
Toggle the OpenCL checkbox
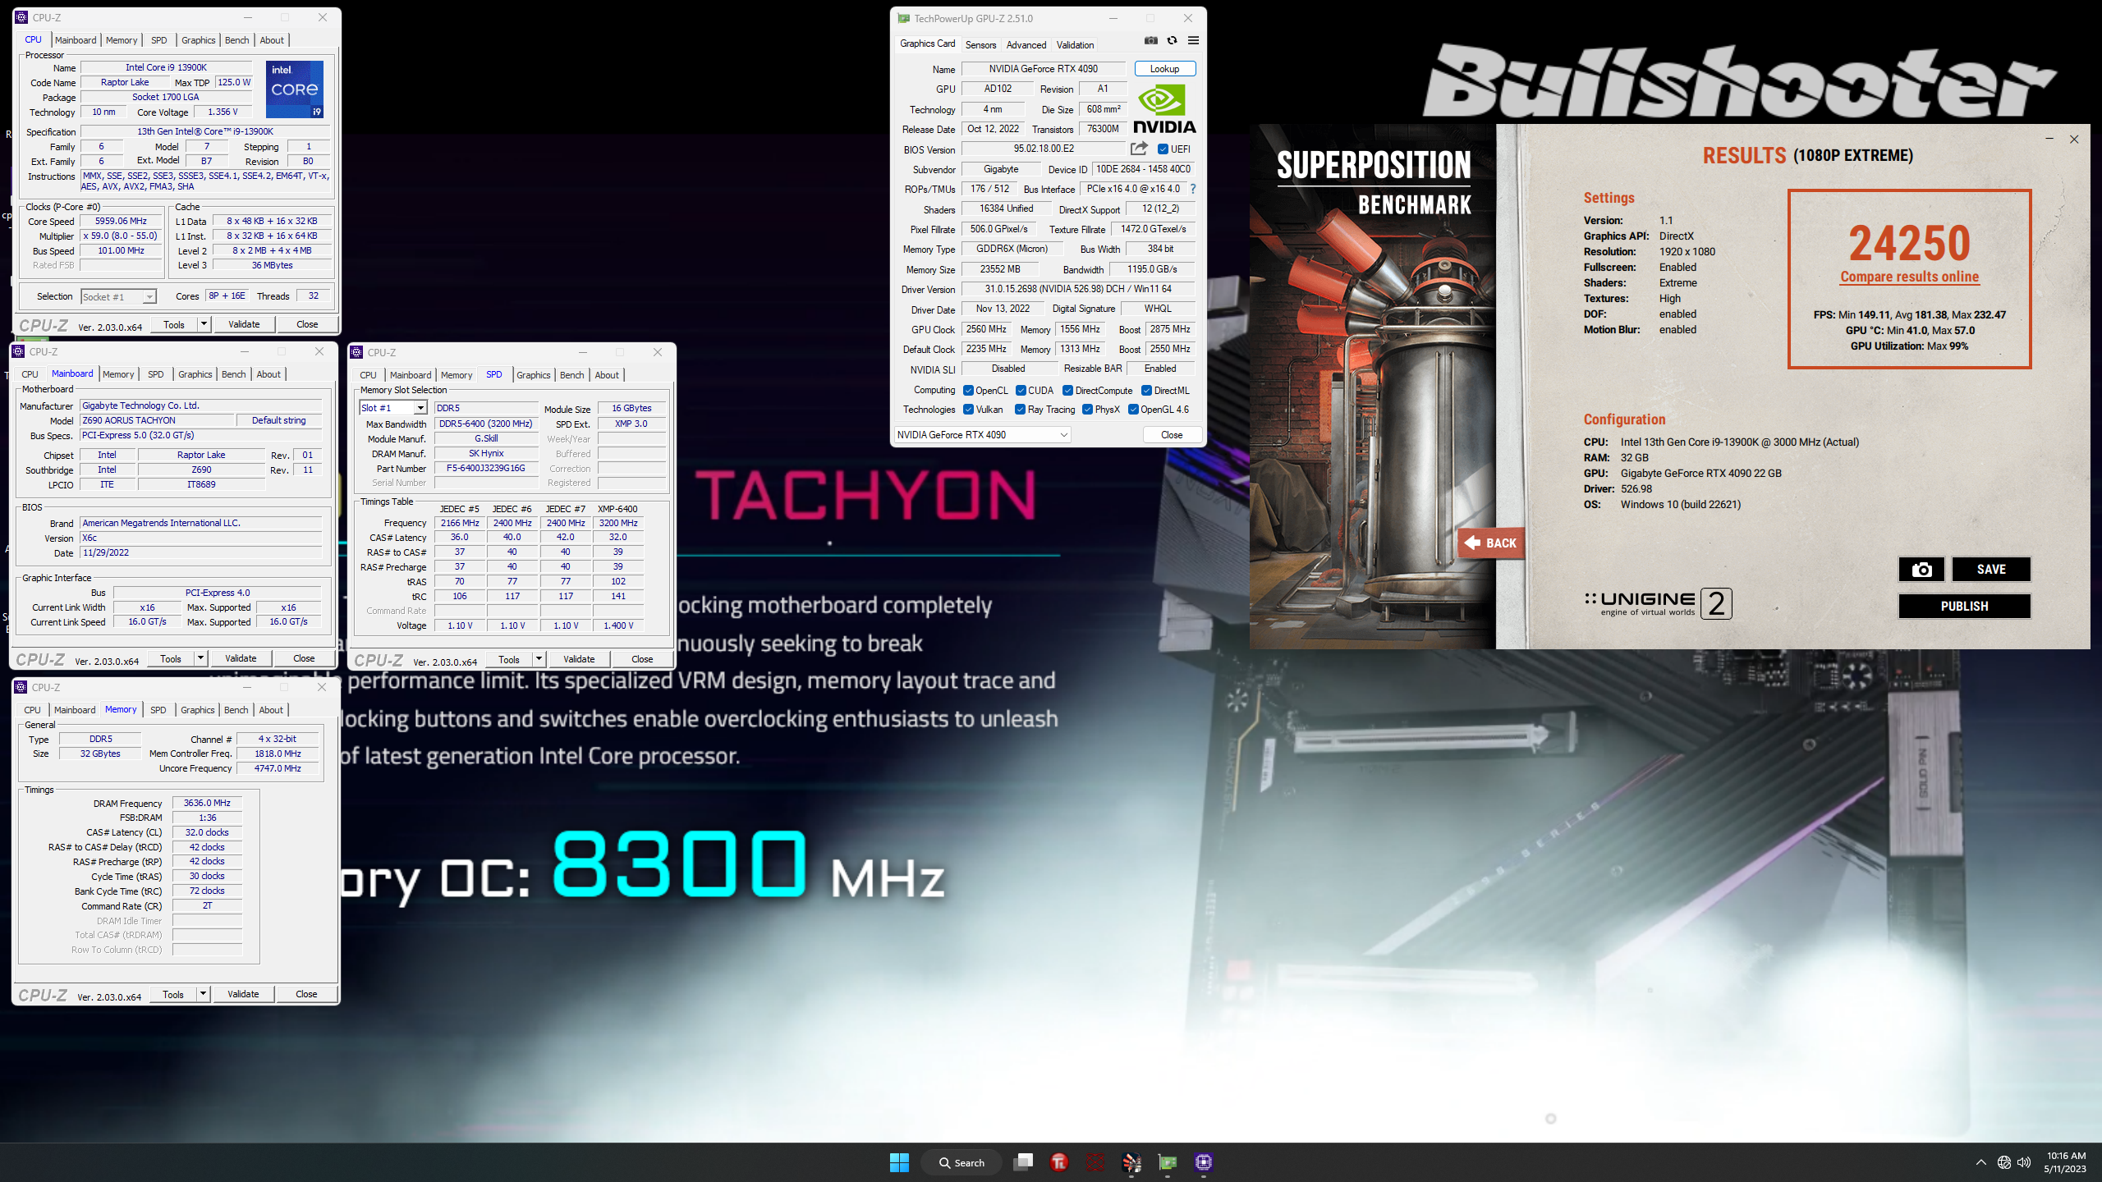click(968, 391)
